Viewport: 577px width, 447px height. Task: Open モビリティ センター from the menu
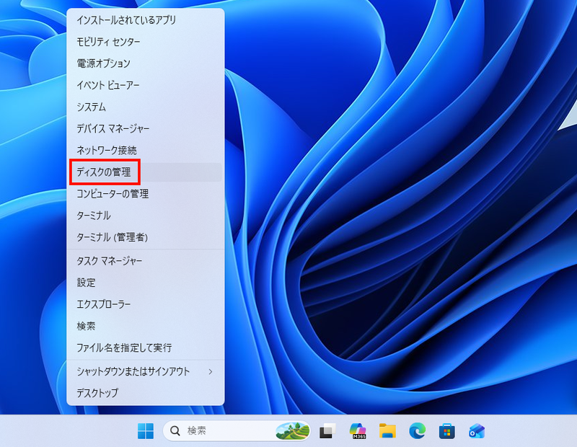[x=146, y=42]
